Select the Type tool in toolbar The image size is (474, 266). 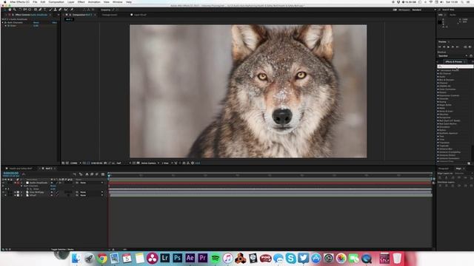[x=45, y=10]
